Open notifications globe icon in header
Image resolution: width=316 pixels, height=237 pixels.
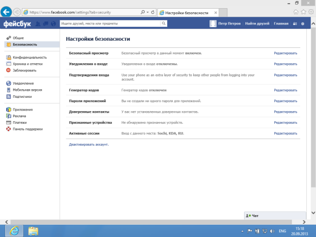[x=53, y=24]
